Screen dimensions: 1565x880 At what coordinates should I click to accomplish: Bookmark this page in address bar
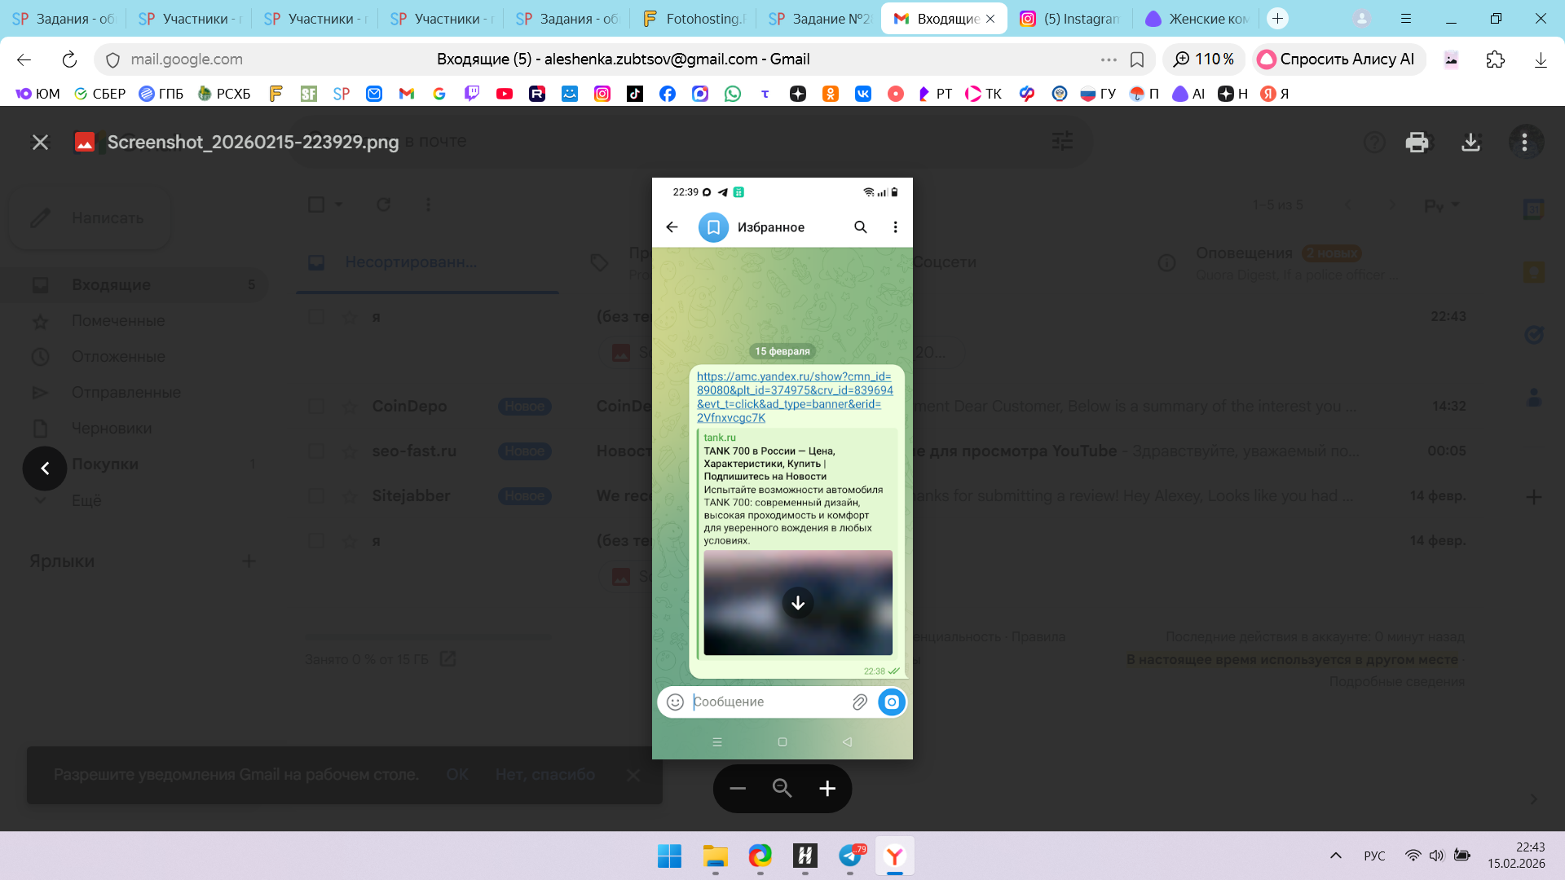pos(1137,59)
